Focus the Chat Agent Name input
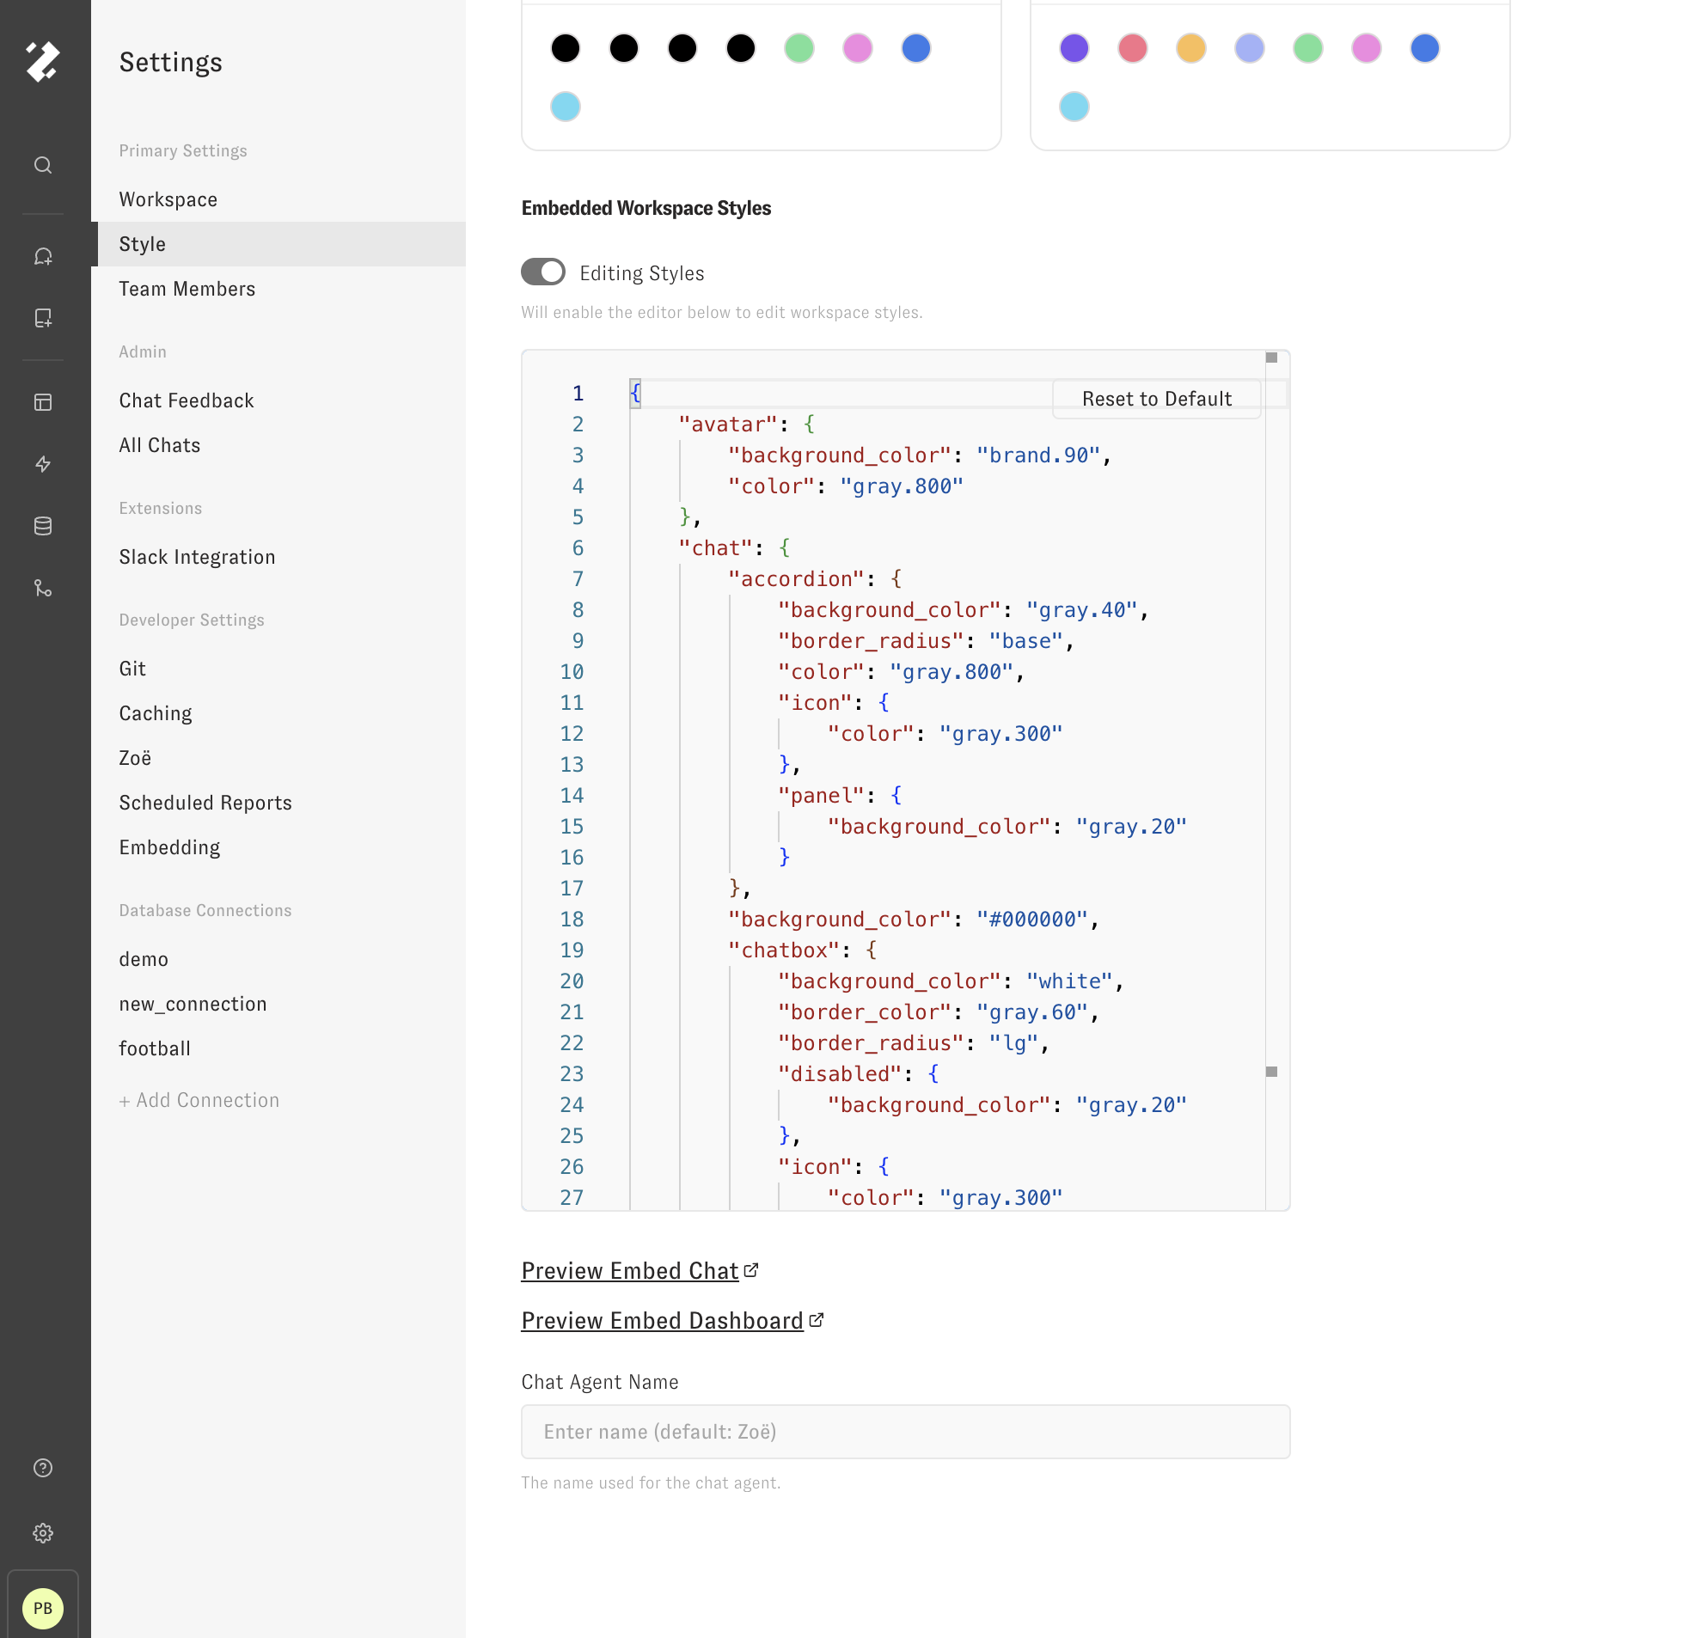The width and height of the screenshot is (1695, 1638). point(905,1431)
